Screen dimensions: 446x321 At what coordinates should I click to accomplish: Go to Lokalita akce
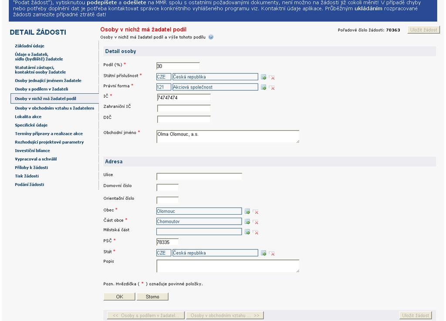[28, 117]
